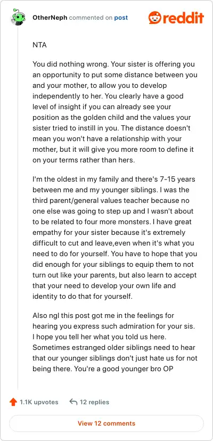Open the "12 replies" link
The image size is (213, 441).
95,402
